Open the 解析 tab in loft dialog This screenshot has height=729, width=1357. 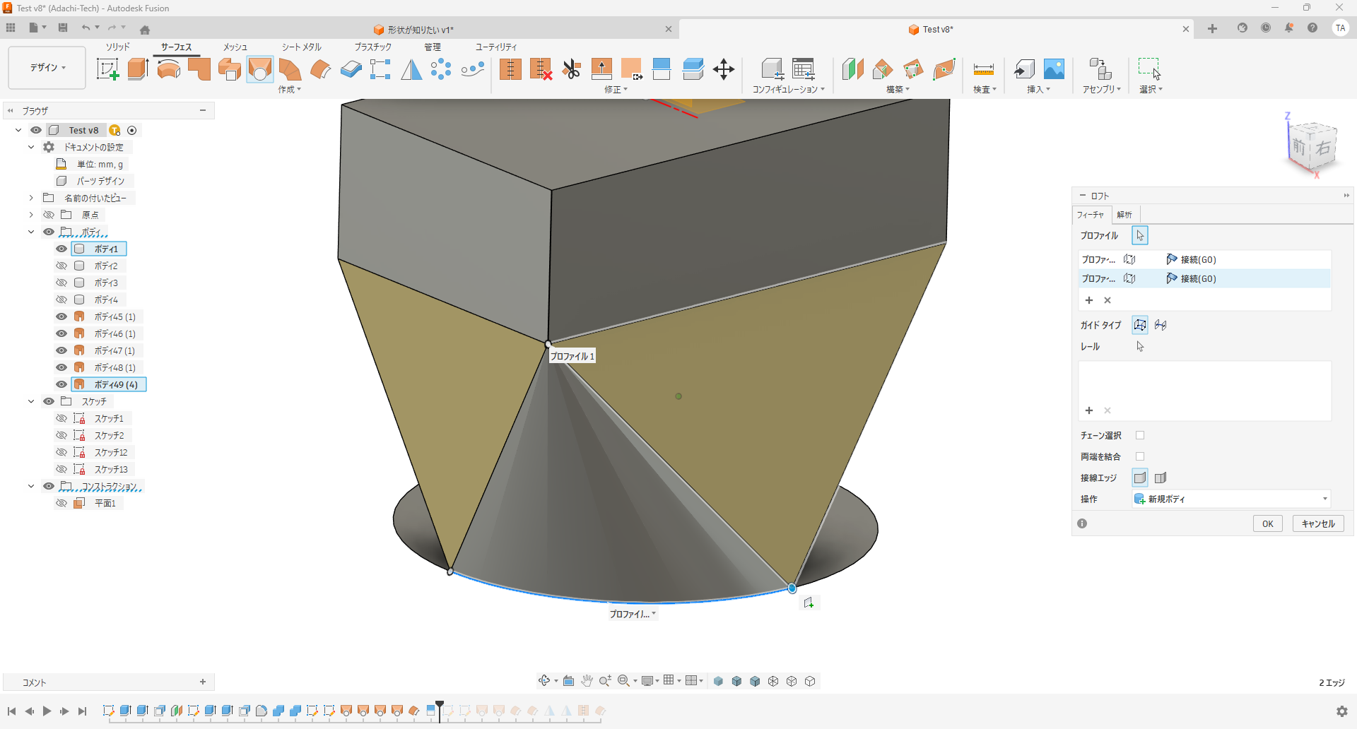coord(1124,215)
